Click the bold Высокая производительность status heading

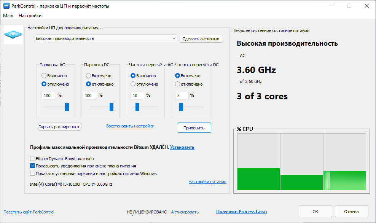click(x=287, y=43)
